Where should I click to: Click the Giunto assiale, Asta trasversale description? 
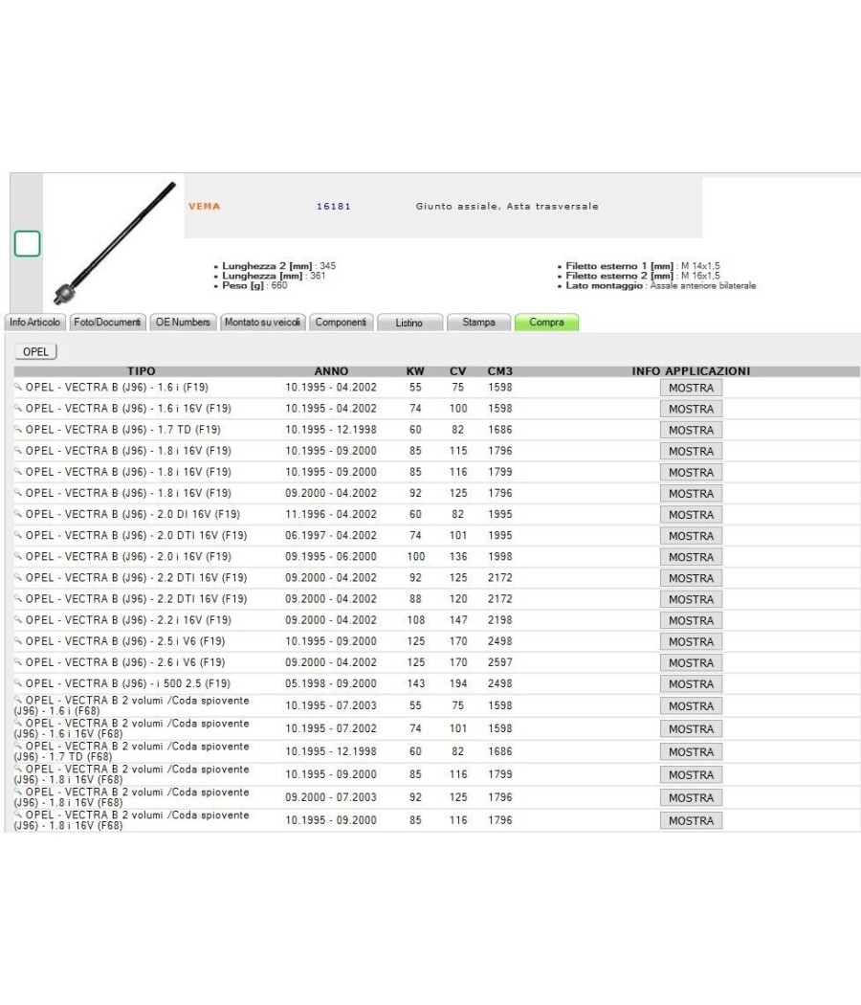coord(507,206)
